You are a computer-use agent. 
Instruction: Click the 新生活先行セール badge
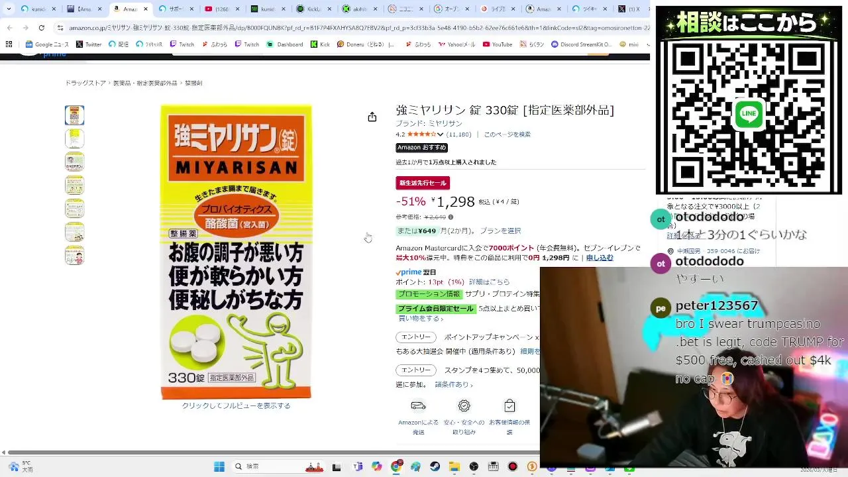(423, 183)
